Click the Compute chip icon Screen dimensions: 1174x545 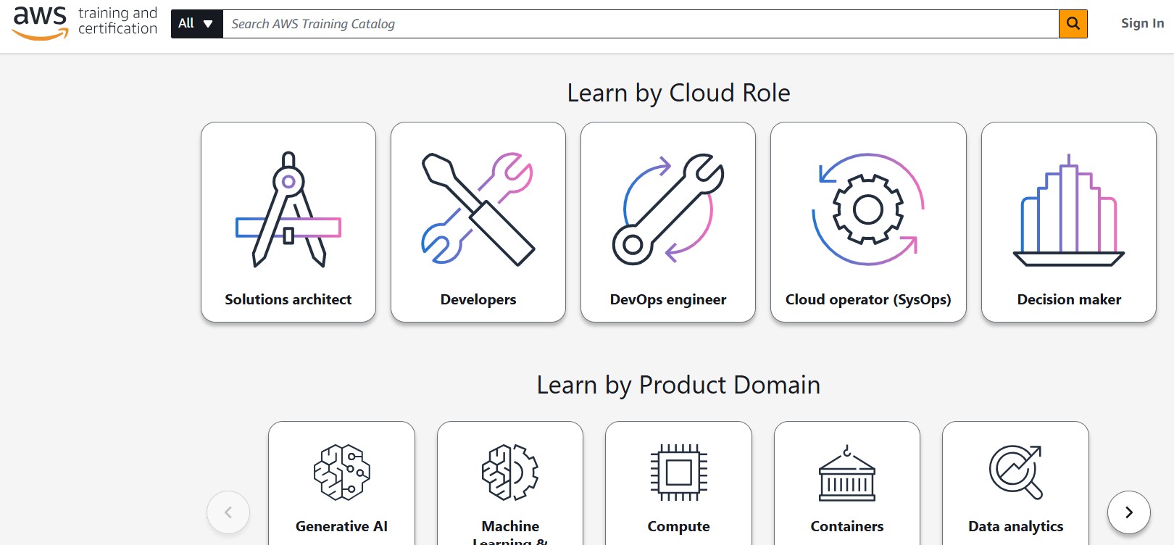[679, 473]
